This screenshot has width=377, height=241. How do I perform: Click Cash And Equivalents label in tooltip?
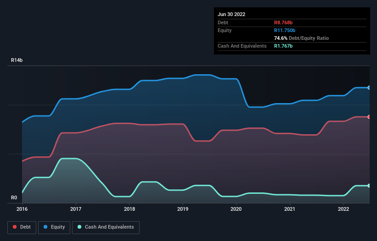click(x=242, y=46)
